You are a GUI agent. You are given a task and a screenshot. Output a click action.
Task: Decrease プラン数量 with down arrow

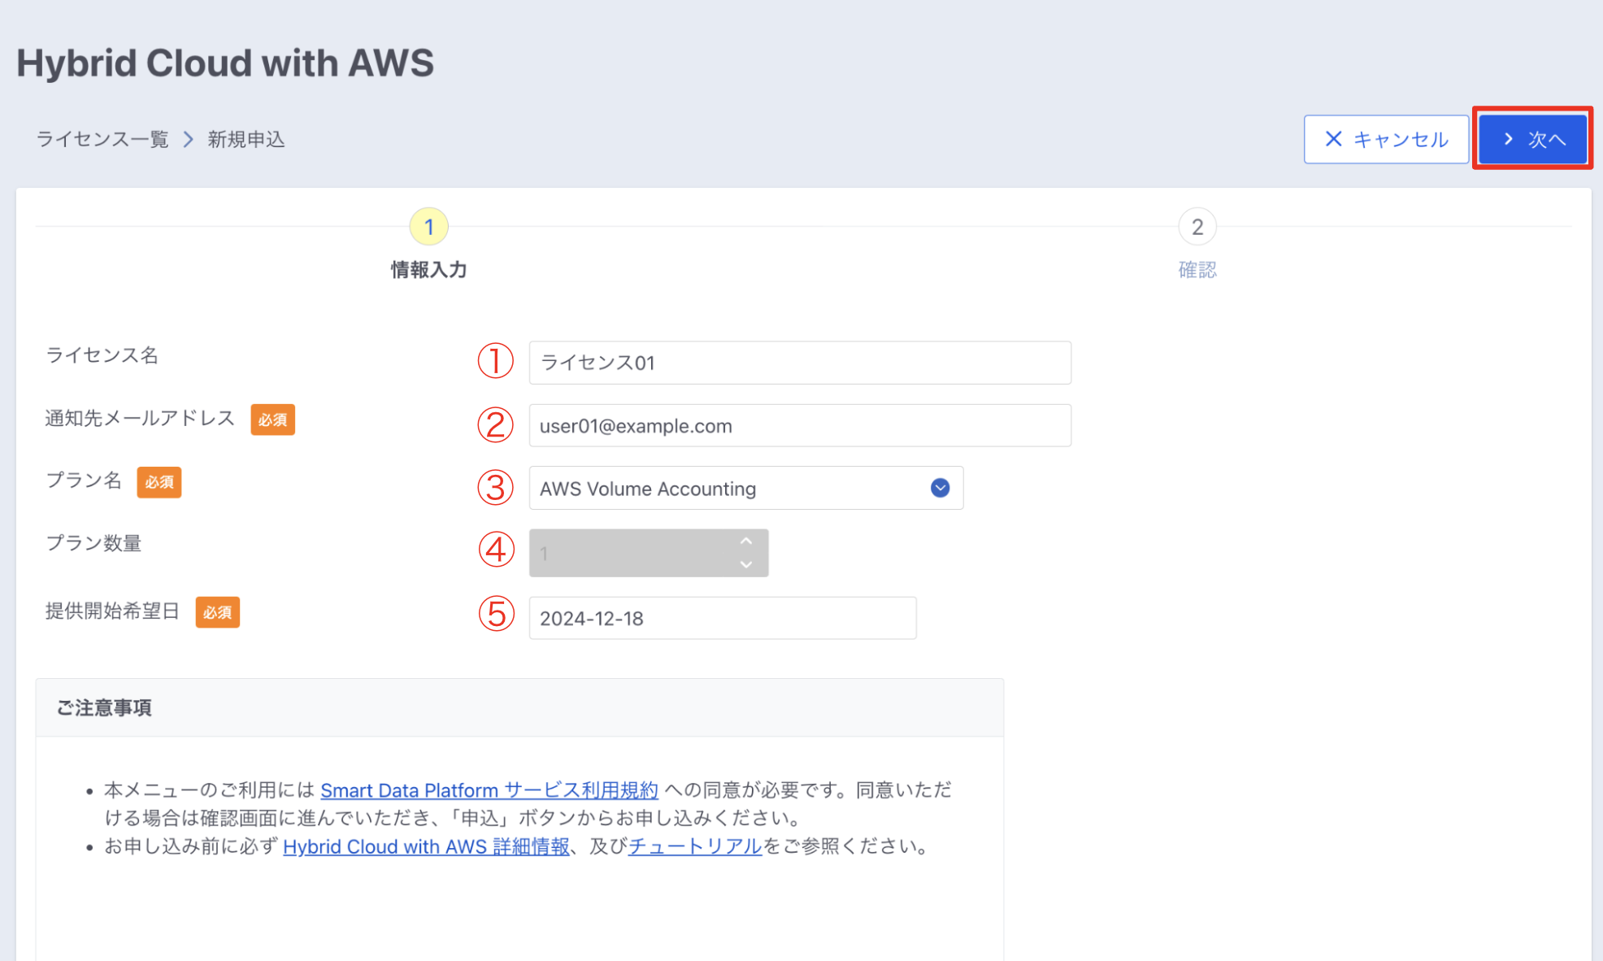pos(746,564)
